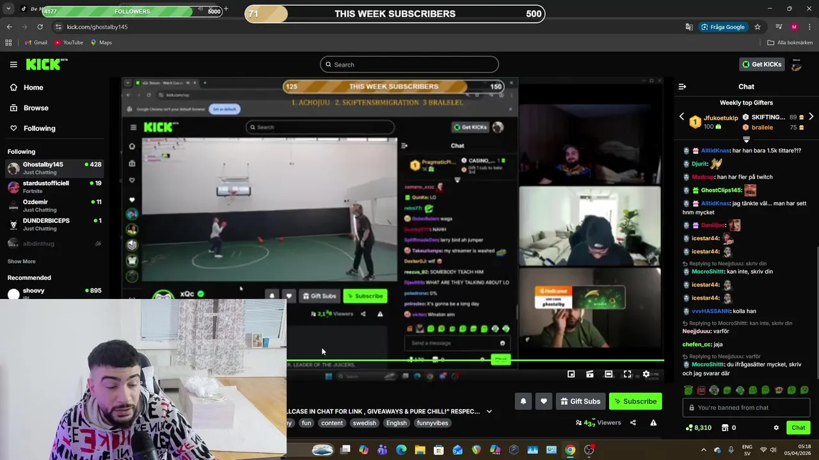This screenshot has width=819, height=460.
Task: Select the first emote in quick emote row
Action: 688,390
